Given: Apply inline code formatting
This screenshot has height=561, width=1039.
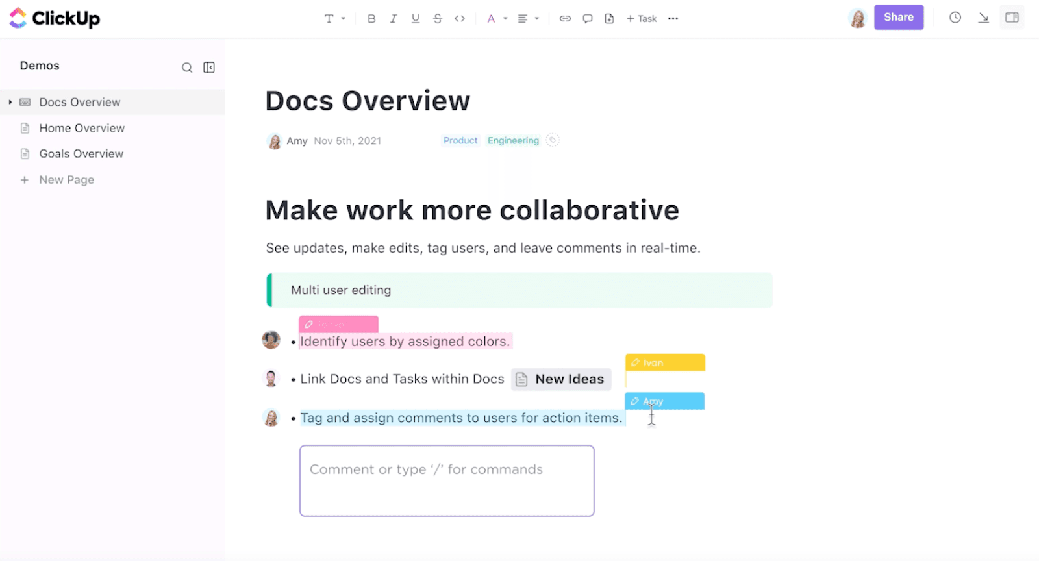Looking at the screenshot, I should tap(460, 19).
